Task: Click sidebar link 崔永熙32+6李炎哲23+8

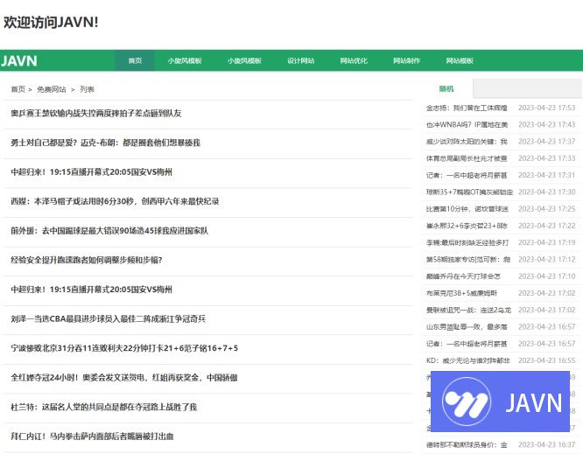Action: click(x=467, y=226)
